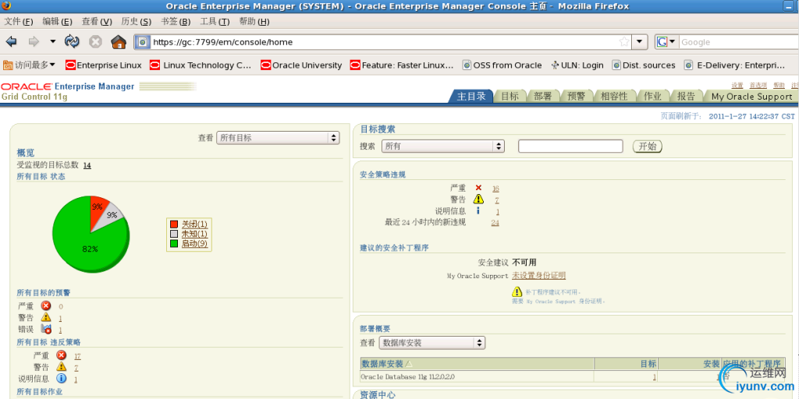Click the 首选项 link
This screenshot has width=799, height=399.
pyautogui.click(x=758, y=85)
